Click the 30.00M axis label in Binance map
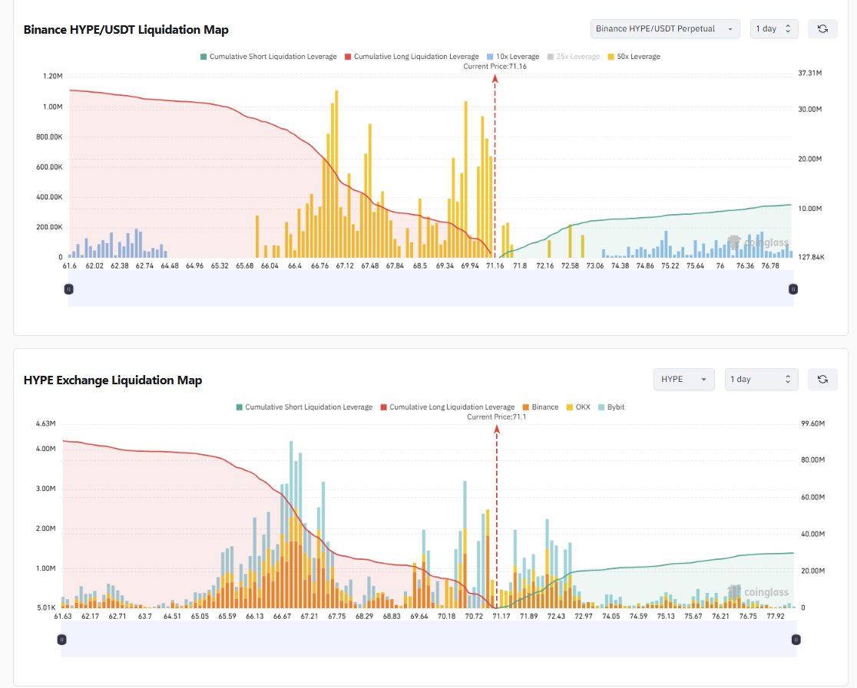Viewport: 857px width, 688px height. pyautogui.click(x=810, y=109)
